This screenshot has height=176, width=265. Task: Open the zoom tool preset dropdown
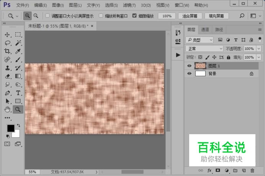(17, 16)
